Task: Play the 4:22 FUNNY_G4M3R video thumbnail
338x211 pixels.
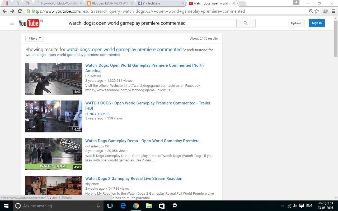Action: click(54, 116)
